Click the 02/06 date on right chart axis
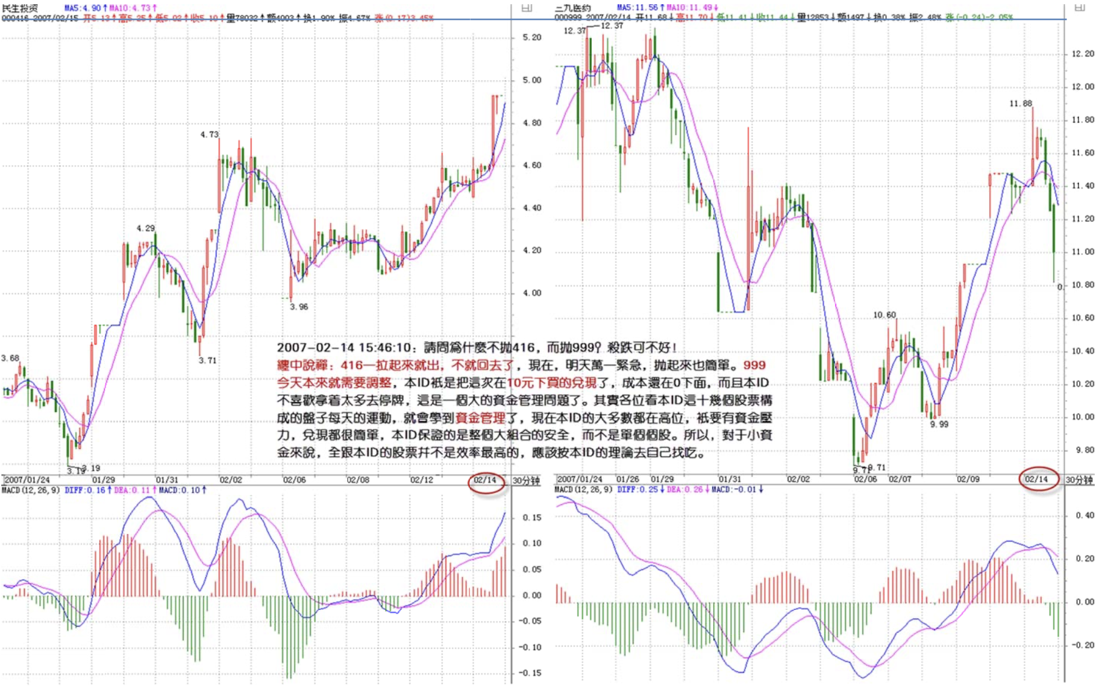The image size is (1099, 687). click(x=865, y=479)
